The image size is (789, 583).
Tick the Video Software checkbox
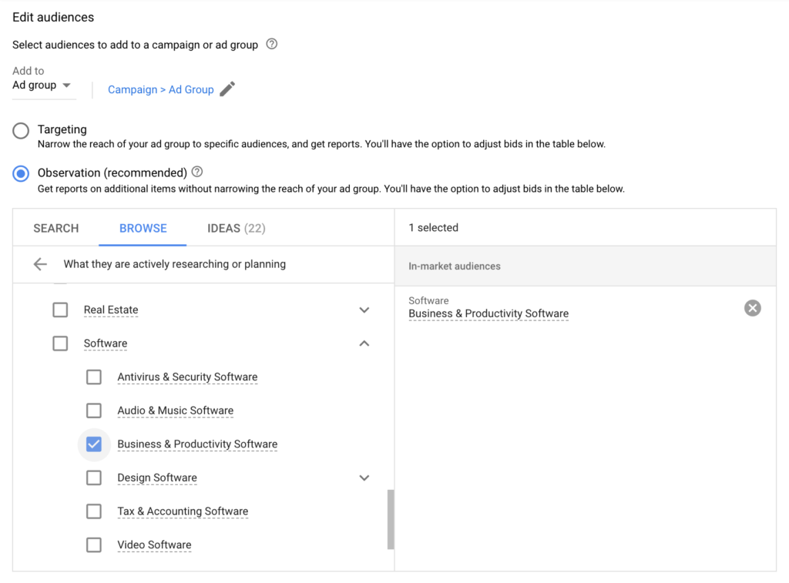point(94,545)
